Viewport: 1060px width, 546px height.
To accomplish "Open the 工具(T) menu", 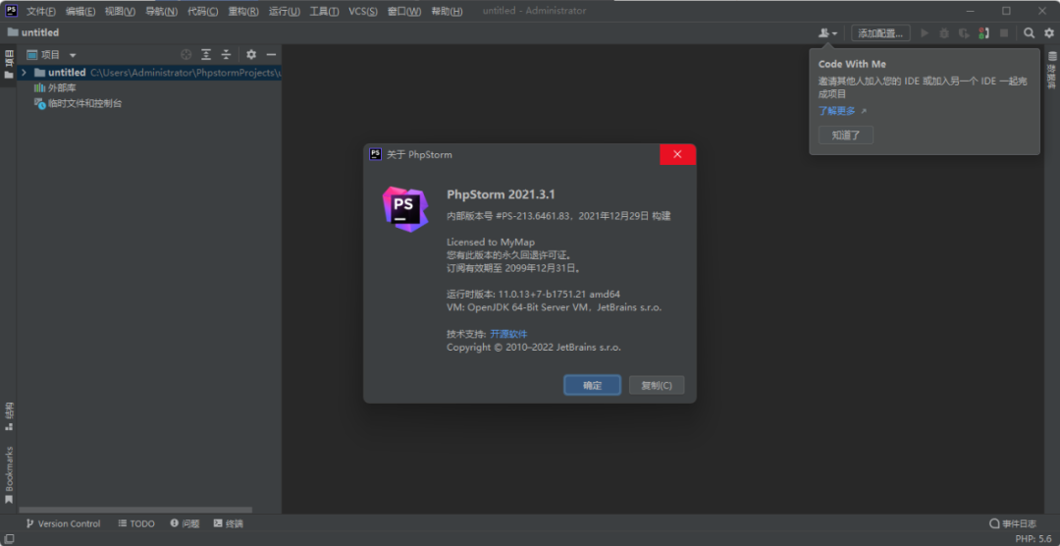I will point(325,12).
